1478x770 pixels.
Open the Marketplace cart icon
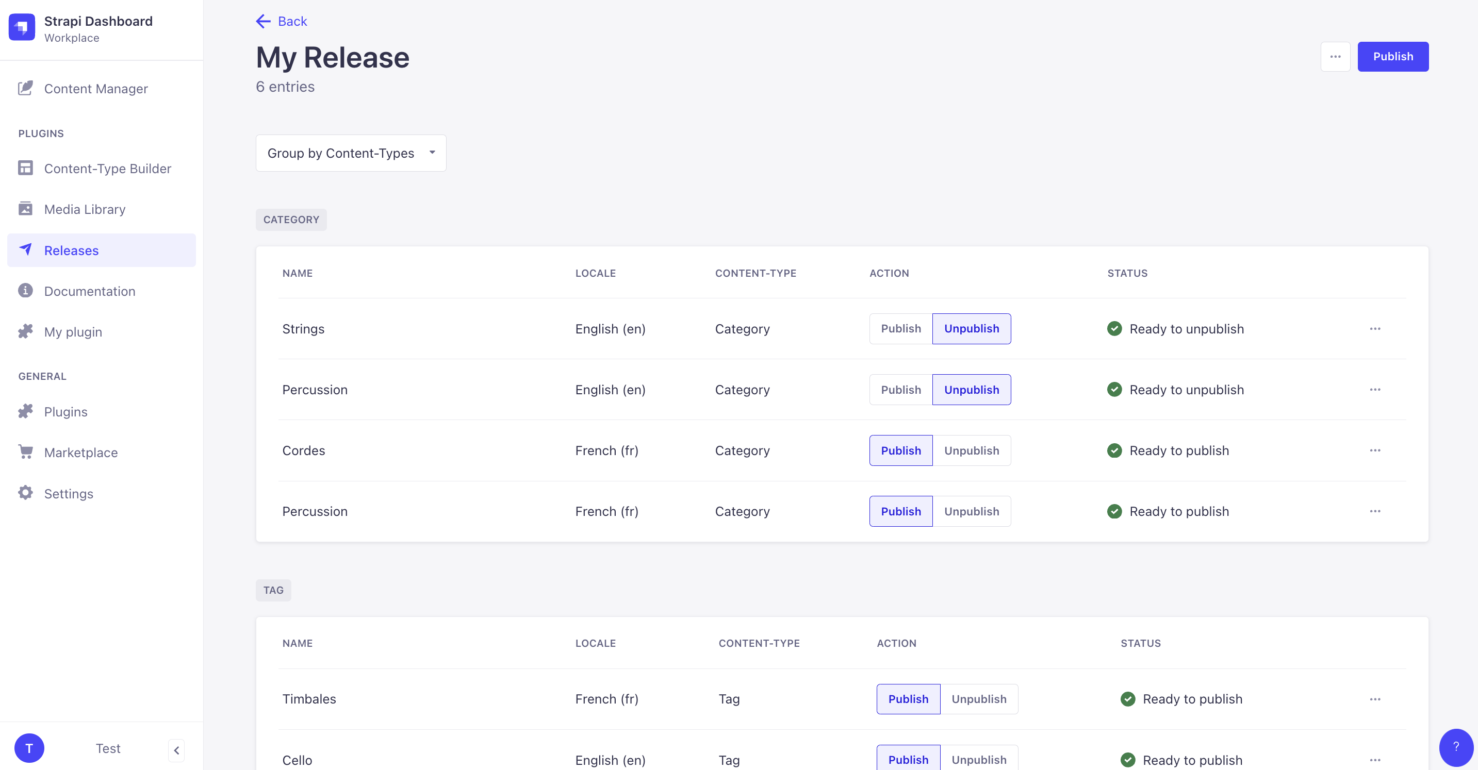point(25,452)
